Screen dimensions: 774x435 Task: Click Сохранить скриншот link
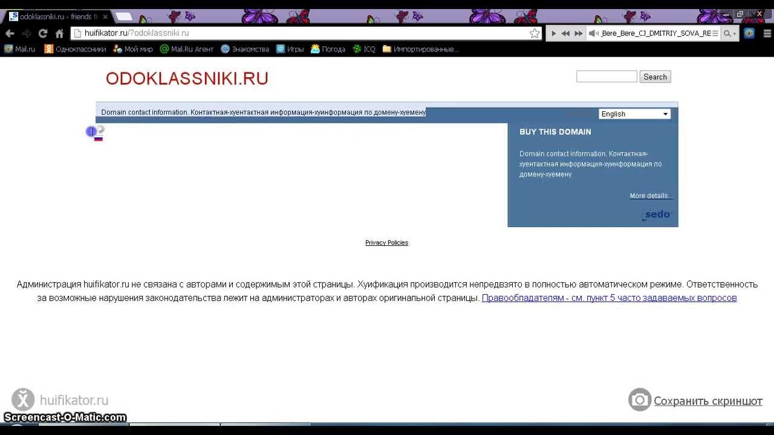point(708,401)
